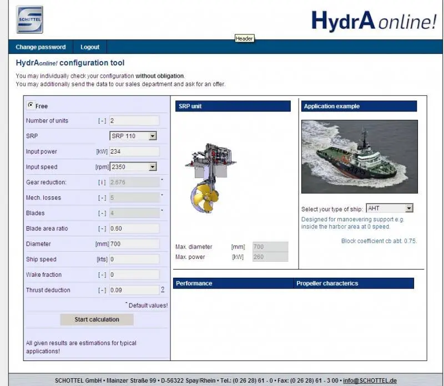Click the disabled Mech. losses field
The image size is (444, 386).
click(134, 198)
